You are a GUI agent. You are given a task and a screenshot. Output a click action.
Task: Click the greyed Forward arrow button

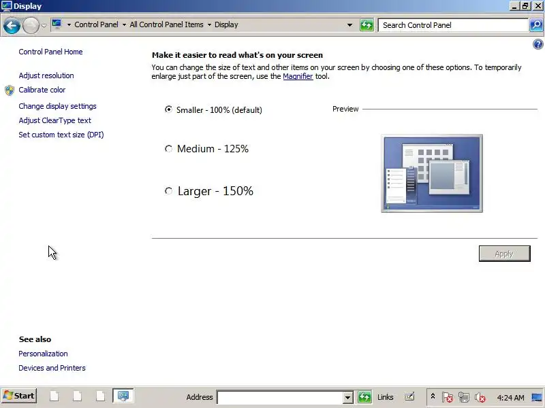tap(31, 25)
